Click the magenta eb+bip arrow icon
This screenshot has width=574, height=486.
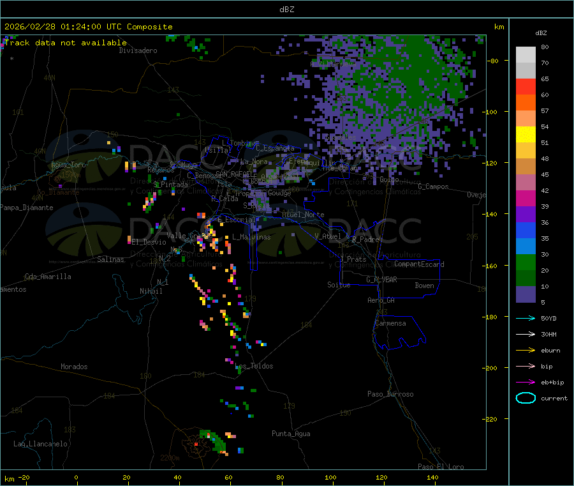(x=526, y=382)
